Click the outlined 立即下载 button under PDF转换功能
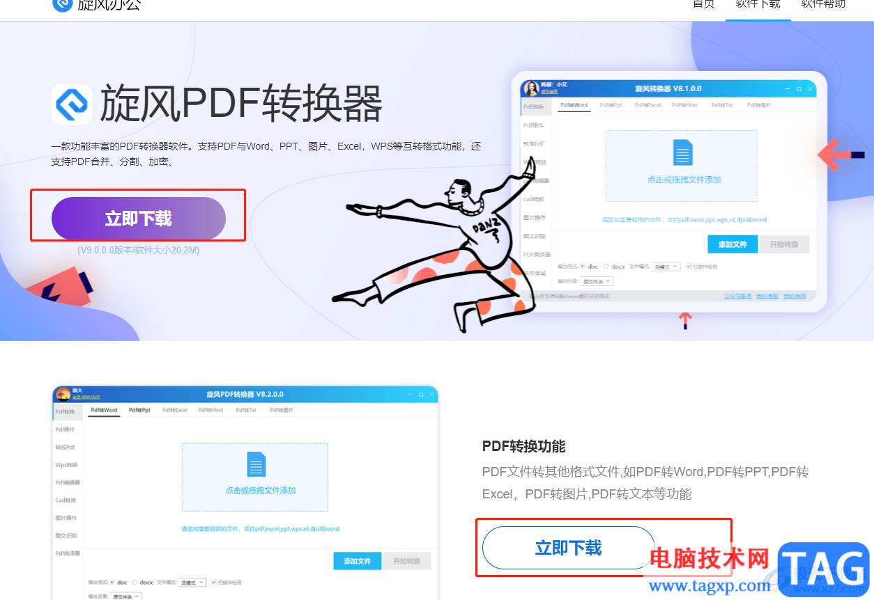 click(569, 548)
